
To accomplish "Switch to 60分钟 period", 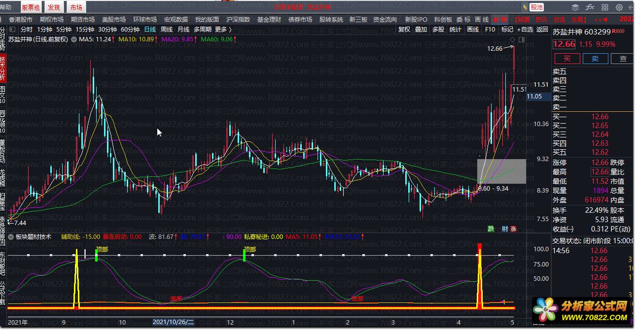I will [x=130, y=30].
